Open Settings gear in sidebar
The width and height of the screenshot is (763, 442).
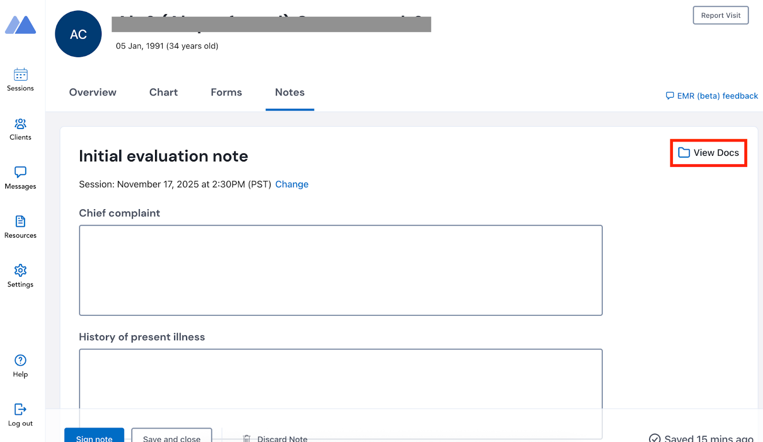[x=21, y=271]
